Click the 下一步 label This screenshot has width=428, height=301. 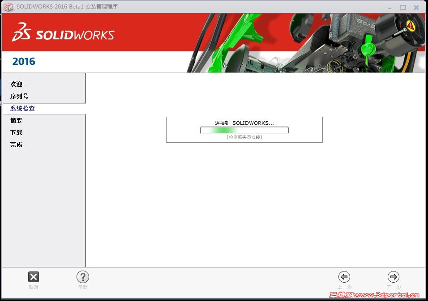click(x=394, y=287)
